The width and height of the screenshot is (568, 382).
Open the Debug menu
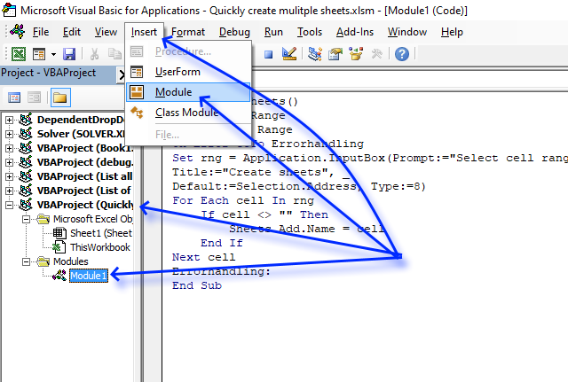tap(234, 32)
